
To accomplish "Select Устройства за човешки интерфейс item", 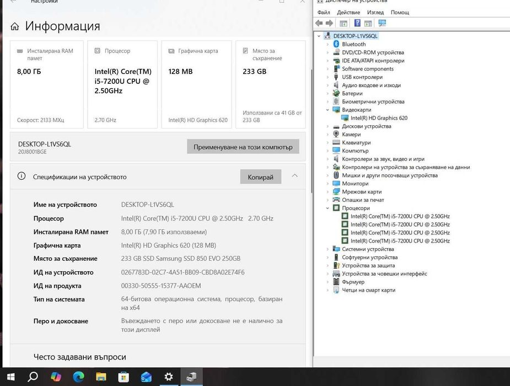I will pos(384,274).
